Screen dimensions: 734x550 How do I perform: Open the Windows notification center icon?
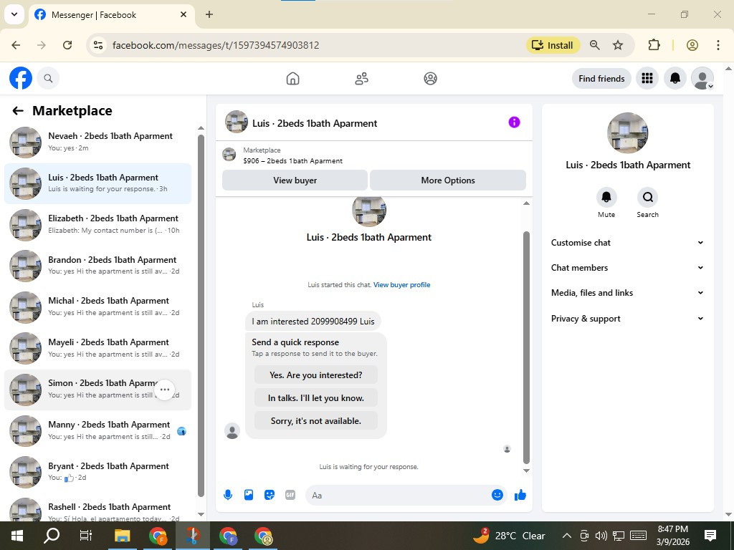point(710,536)
